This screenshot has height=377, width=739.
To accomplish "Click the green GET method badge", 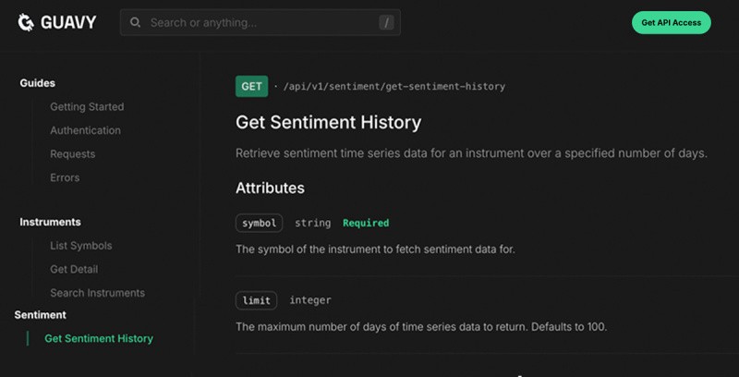I will pos(252,87).
